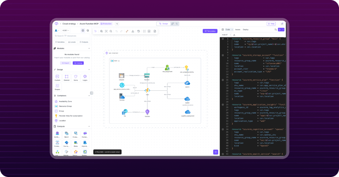Click gear icon beside azurerm_resource_group line
This screenshot has height=177, width=339.
tap(223, 39)
